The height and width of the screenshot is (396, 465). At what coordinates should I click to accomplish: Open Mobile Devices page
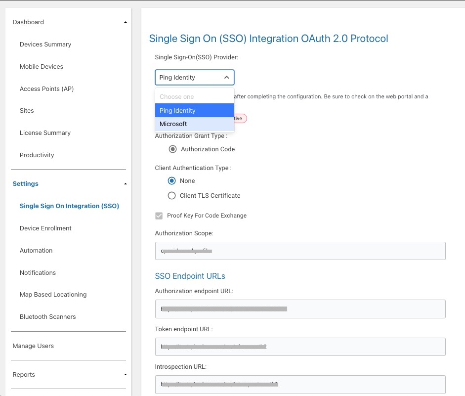pyautogui.click(x=42, y=67)
